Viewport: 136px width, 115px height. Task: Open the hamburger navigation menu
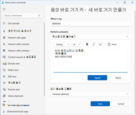(4, 9)
